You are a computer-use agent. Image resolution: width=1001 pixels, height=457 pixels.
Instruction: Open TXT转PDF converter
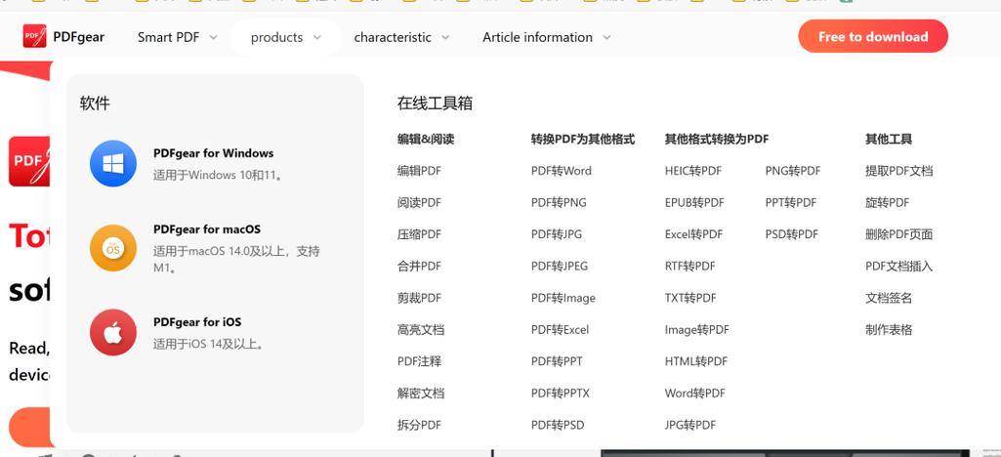(x=690, y=298)
